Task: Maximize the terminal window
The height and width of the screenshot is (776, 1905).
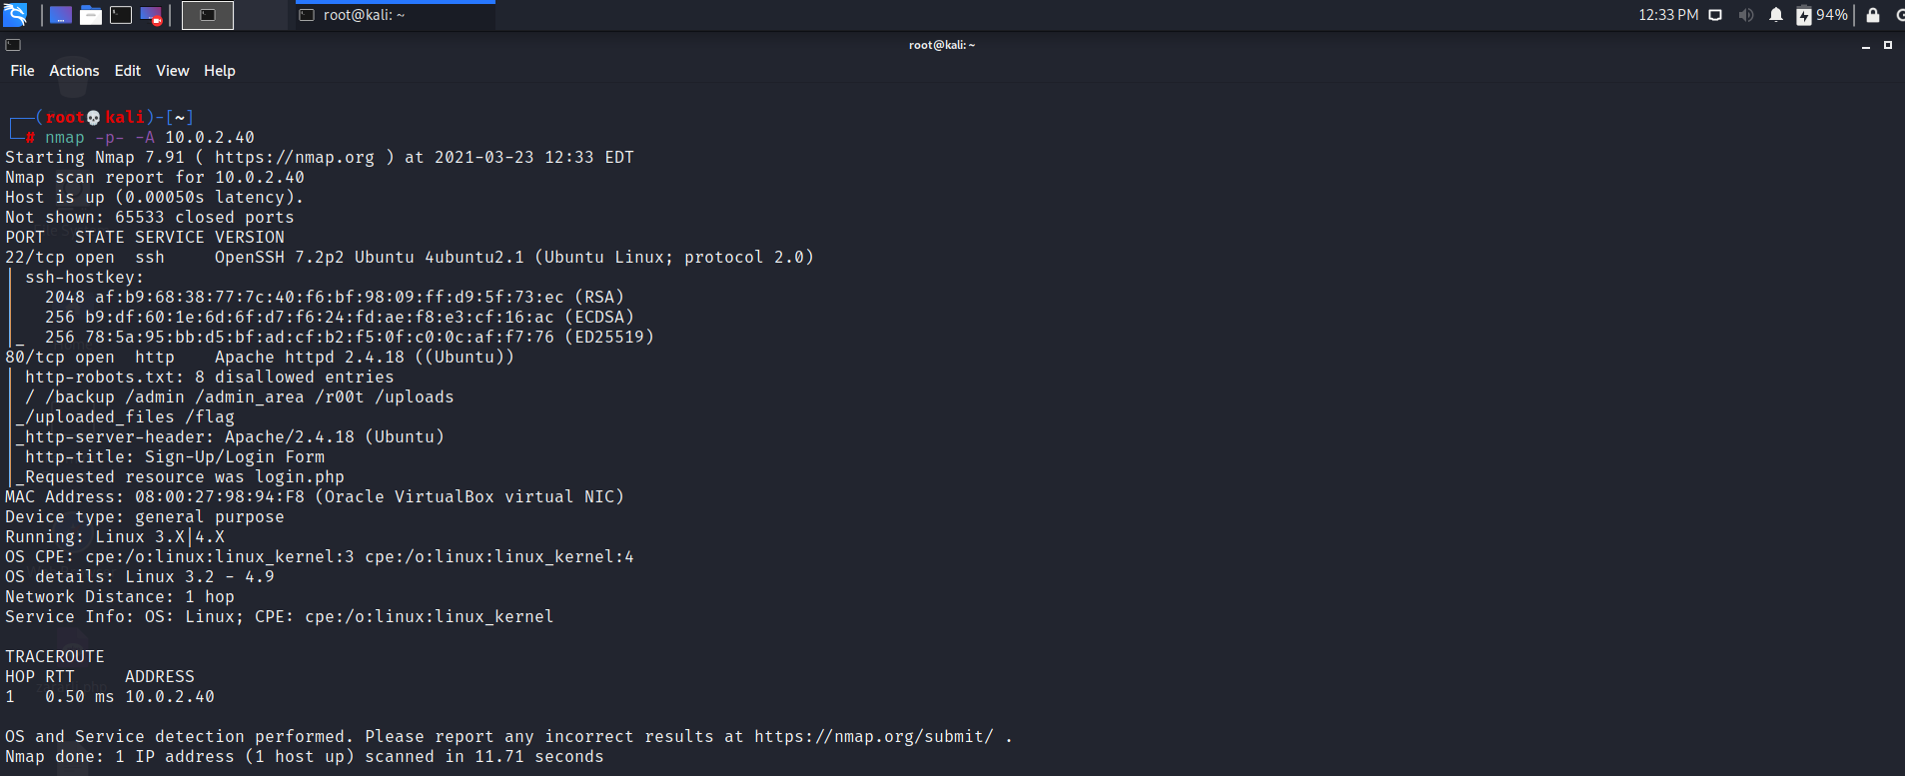Action: point(1888,45)
